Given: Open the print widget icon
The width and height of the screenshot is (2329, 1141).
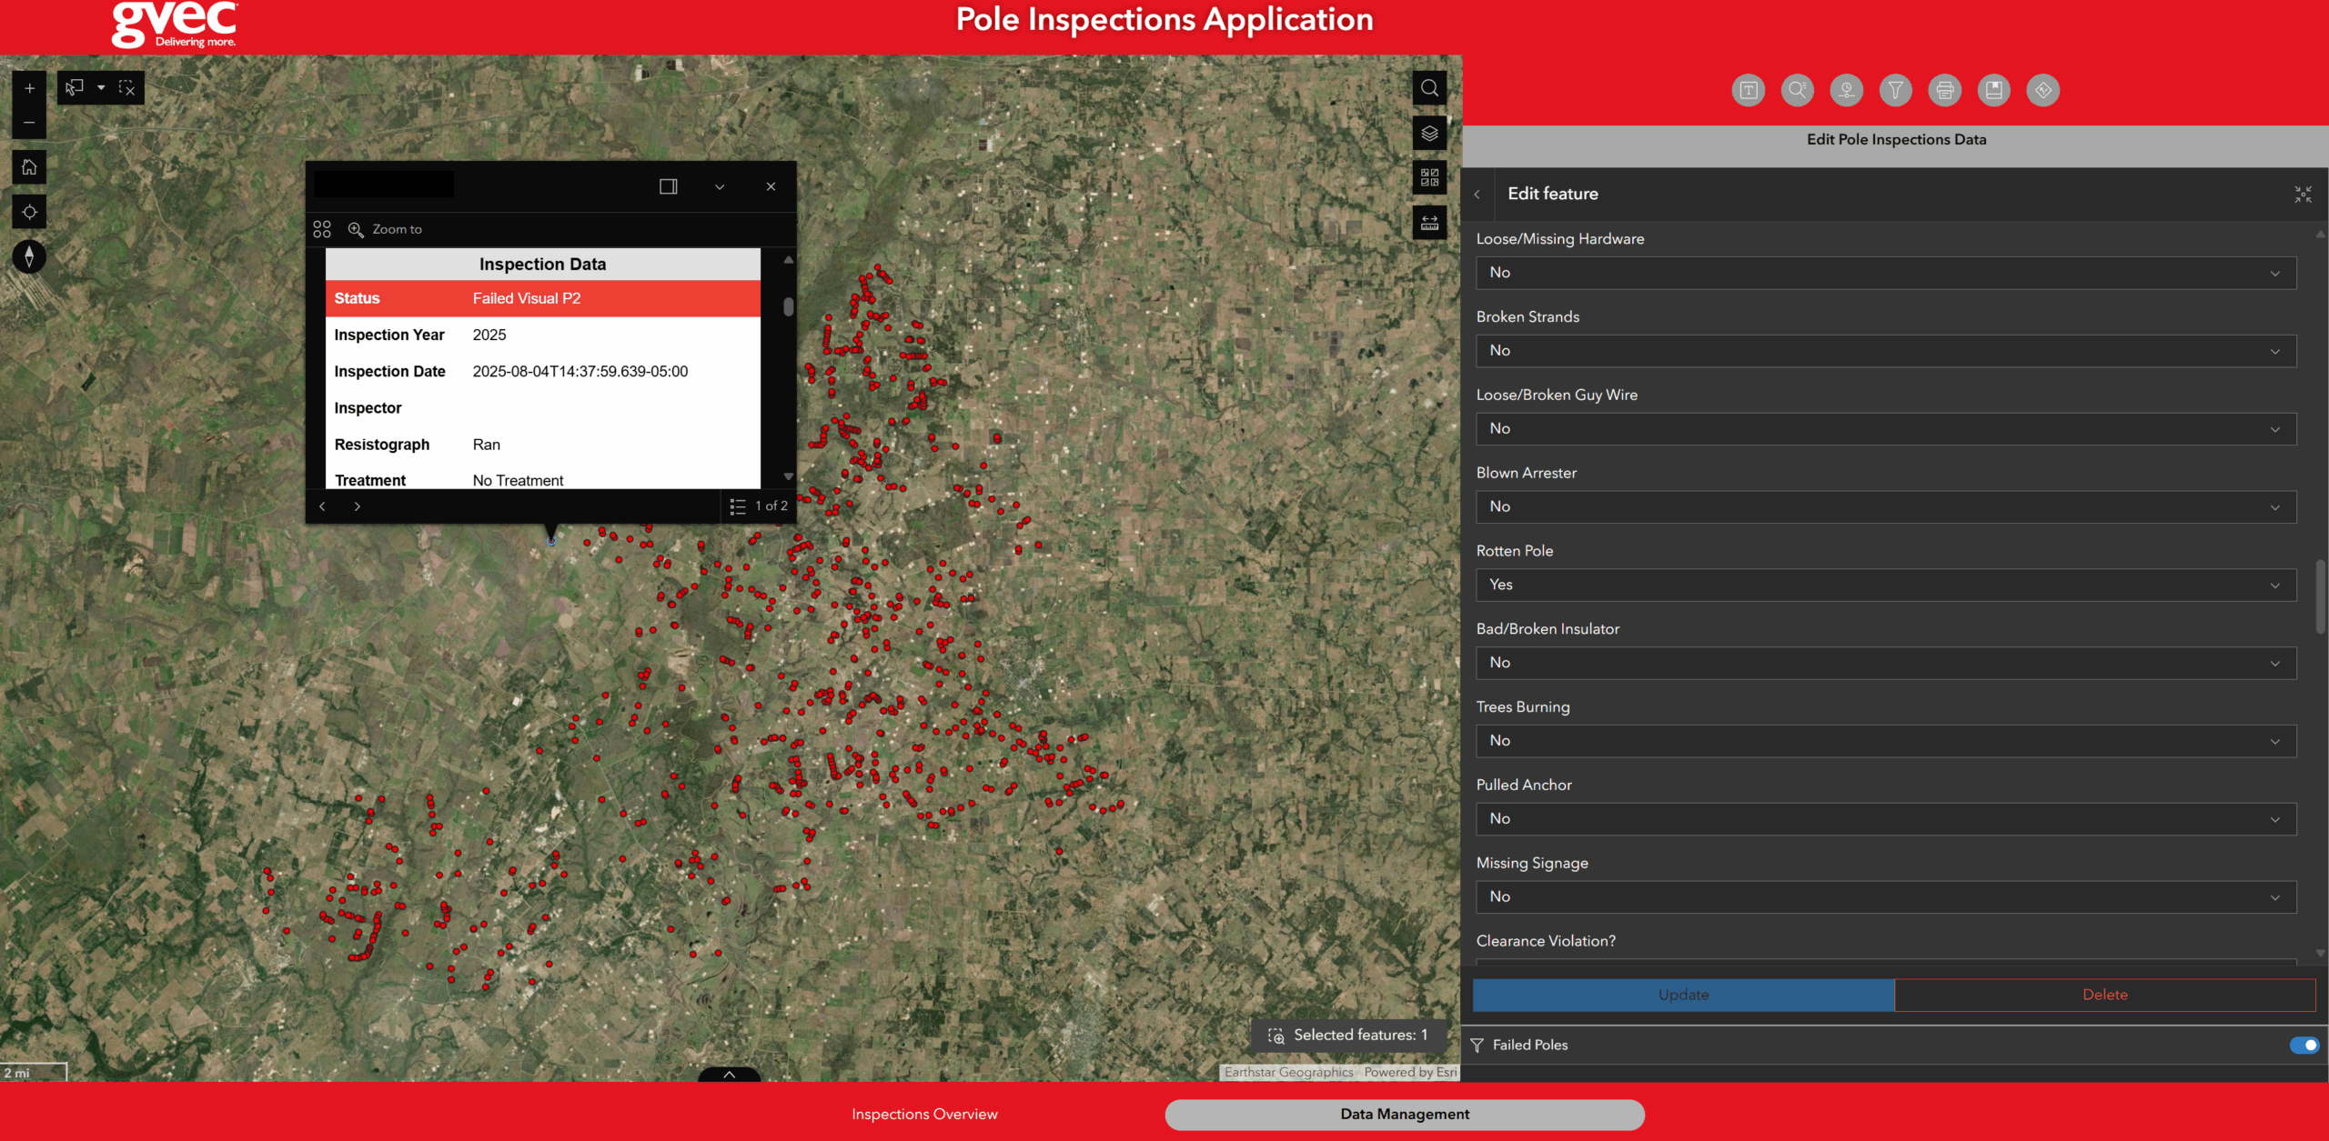Looking at the screenshot, I should coord(1944,90).
